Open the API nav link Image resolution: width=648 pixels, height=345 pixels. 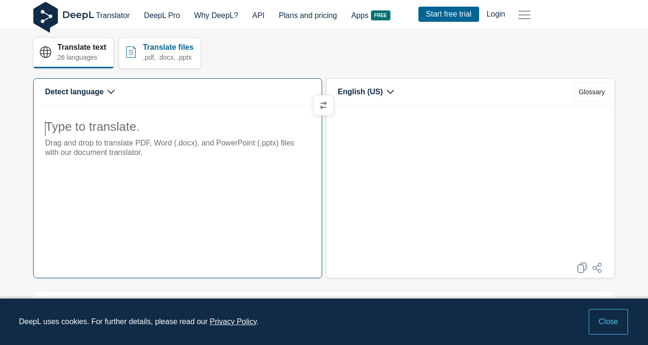[x=259, y=15]
